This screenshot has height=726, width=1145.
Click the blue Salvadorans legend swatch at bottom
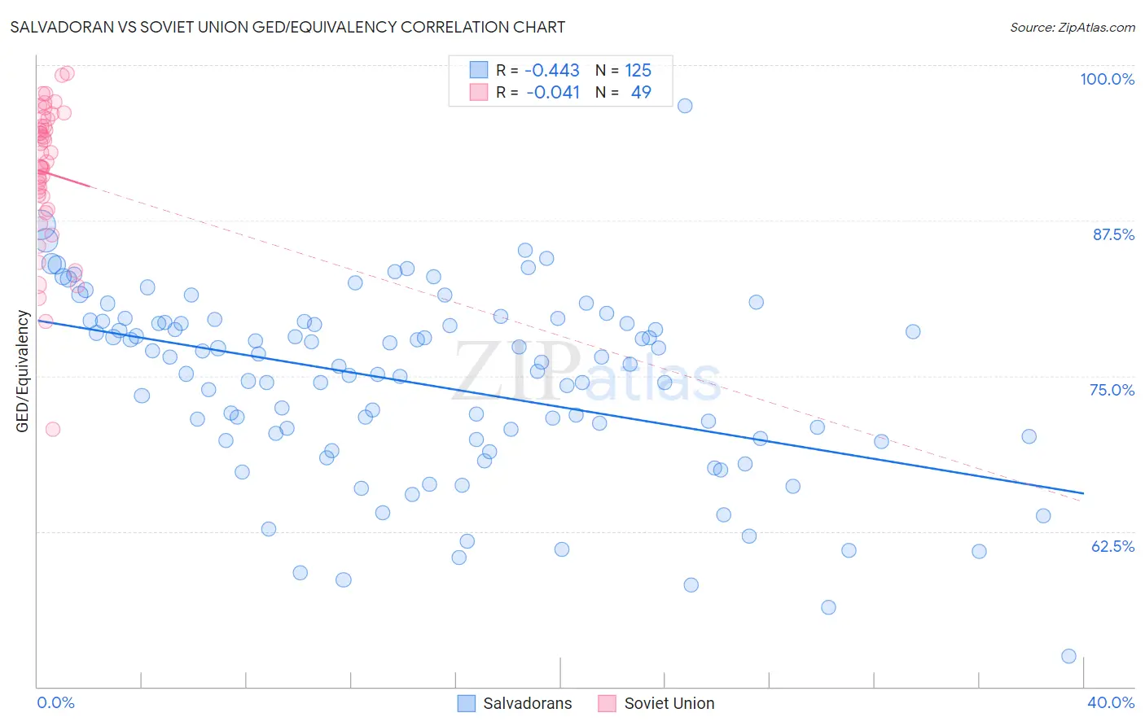coord(466,703)
